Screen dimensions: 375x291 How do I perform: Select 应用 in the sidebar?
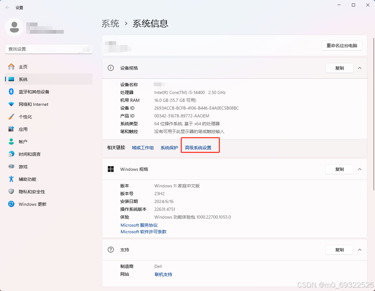pos(49,129)
